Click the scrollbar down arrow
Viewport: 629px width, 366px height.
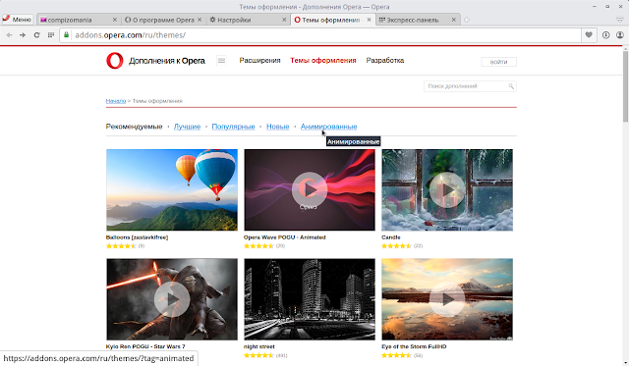click(x=625, y=363)
